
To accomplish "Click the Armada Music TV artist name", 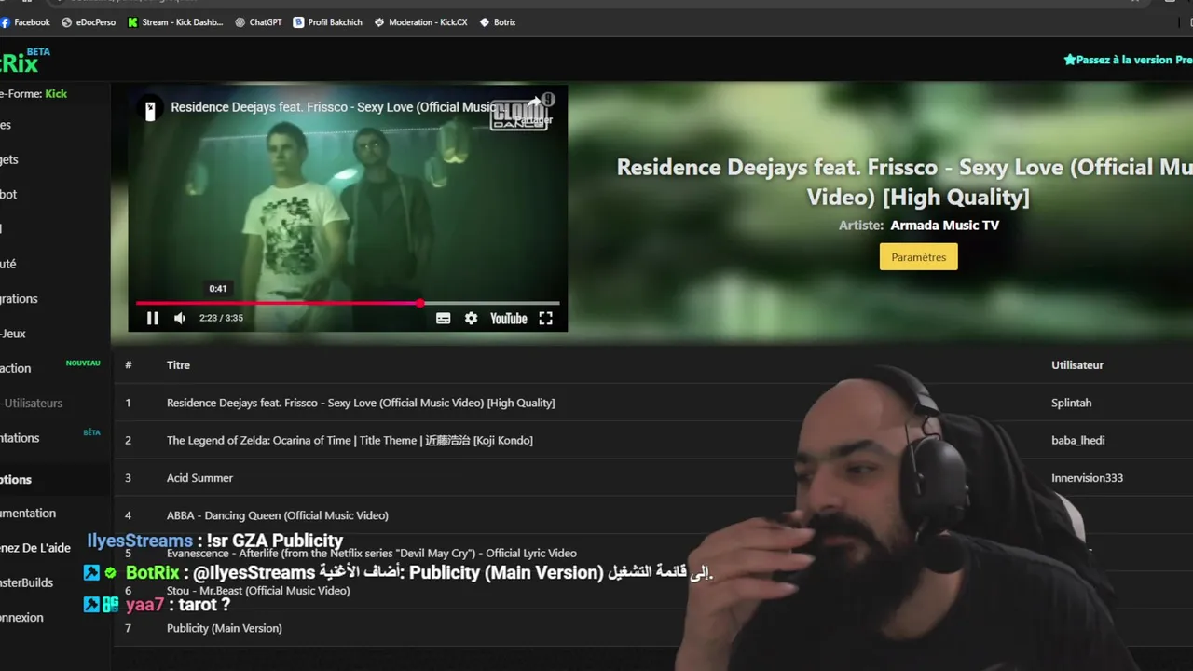I will [x=944, y=226].
